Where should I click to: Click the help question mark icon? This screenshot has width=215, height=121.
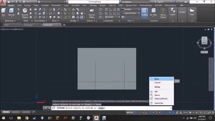[185, 2]
